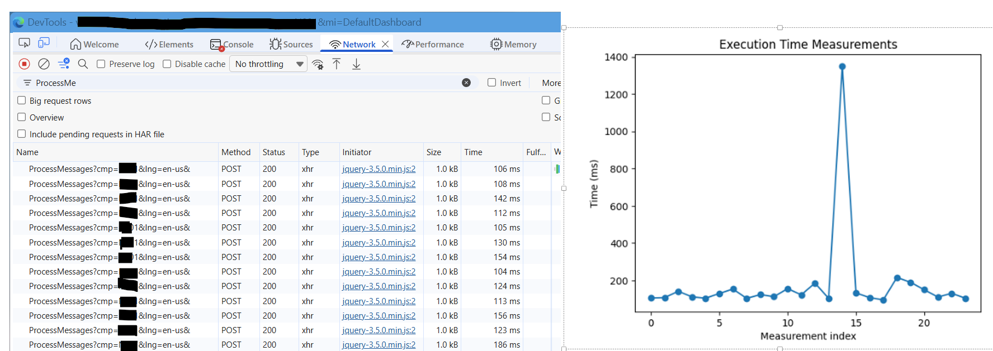Click the network conditions wifi icon

(x=318, y=64)
